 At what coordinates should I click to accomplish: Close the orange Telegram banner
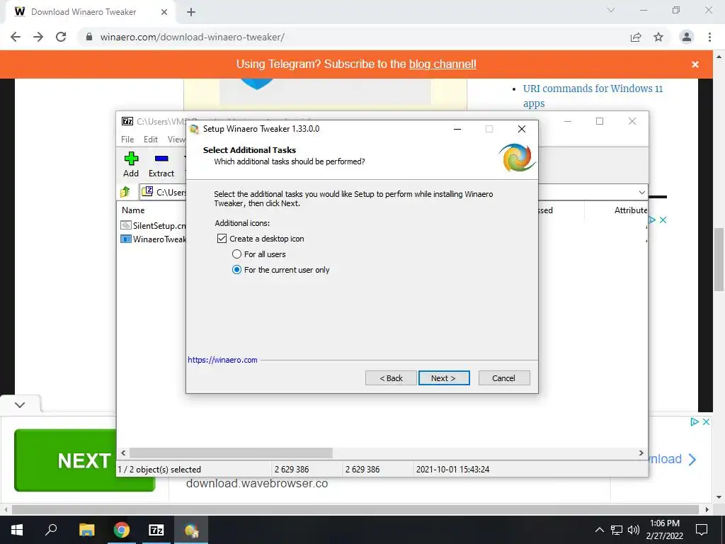coord(695,64)
